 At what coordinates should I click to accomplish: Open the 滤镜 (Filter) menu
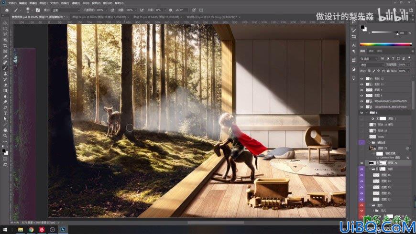click(x=76, y=3)
